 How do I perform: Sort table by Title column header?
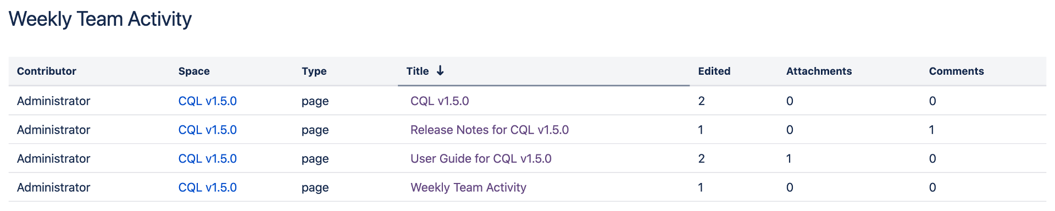click(x=418, y=71)
